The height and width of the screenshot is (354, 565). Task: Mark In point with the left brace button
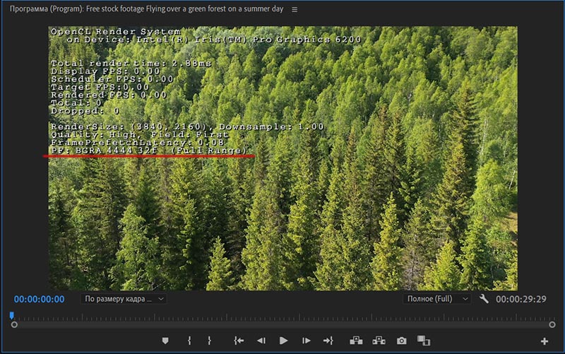pos(189,341)
